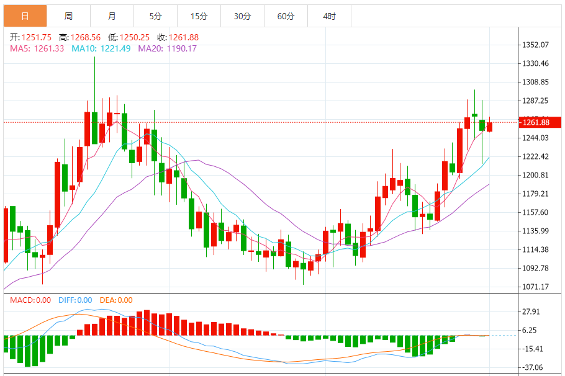Click the 1222.42 price axis label
565x376 pixels.
(x=535, y=156)
